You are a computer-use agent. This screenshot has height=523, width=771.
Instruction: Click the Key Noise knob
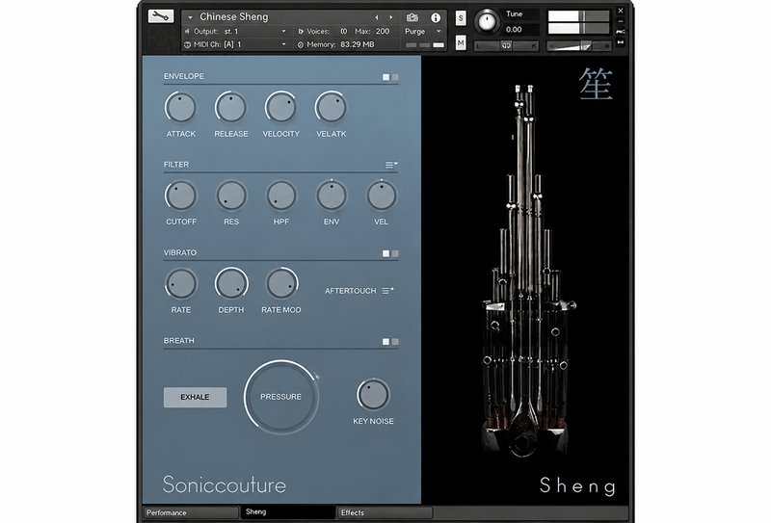pyautogui.click(x=373, y=395)
